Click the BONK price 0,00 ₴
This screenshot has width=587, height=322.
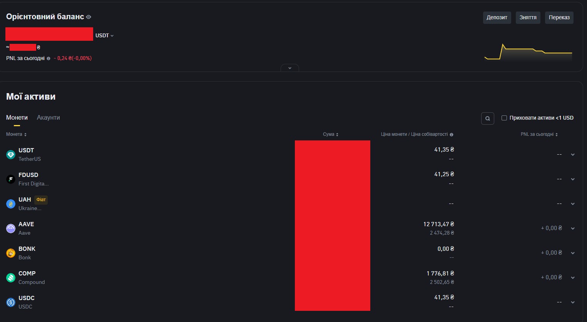(446, 249)
